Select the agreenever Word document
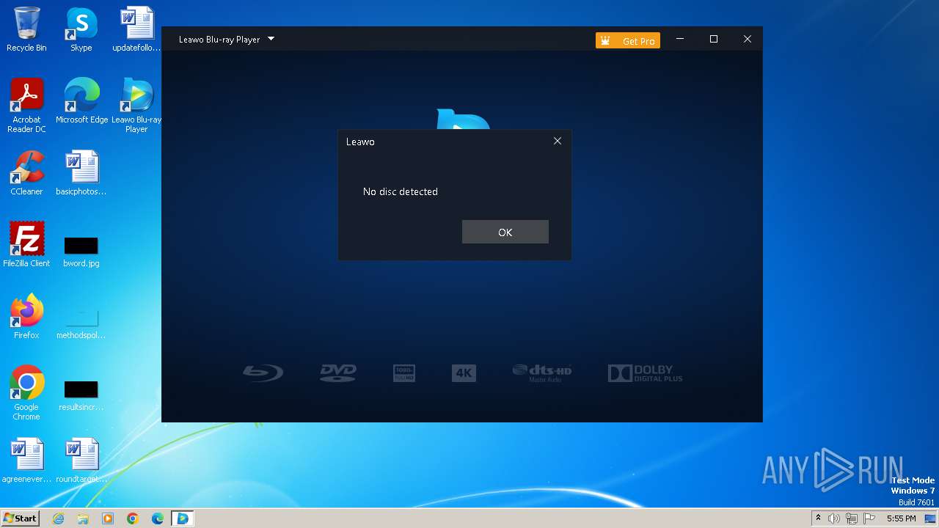 pyautogui.click(x=26, y=461)
